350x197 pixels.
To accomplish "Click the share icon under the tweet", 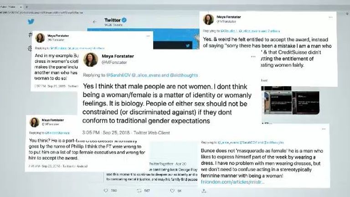I will [x=204, y=191].
